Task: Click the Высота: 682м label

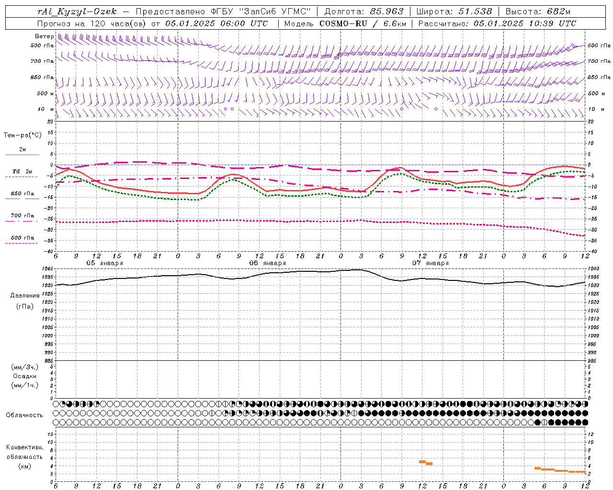Action: [538, 11]
